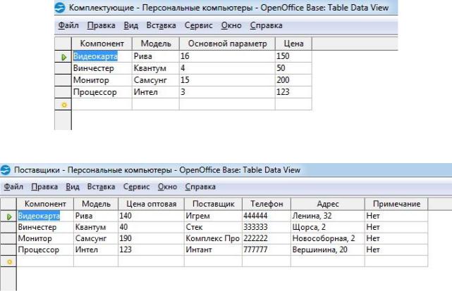Click row selector for Винчестер in Комплектующие
The height and width of the screenshot is (291, 452).
pos(63,68)
